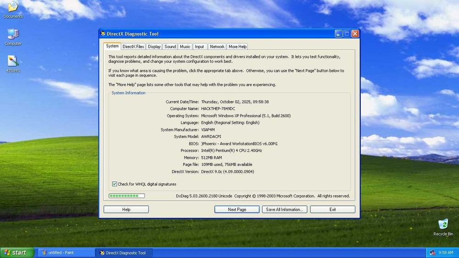Click the 512MB RAM memory value
459x258 pixels.
(211, 158)
